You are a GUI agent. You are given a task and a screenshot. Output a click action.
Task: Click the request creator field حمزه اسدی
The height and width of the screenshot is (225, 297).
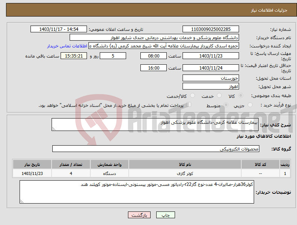coord(164,46)
